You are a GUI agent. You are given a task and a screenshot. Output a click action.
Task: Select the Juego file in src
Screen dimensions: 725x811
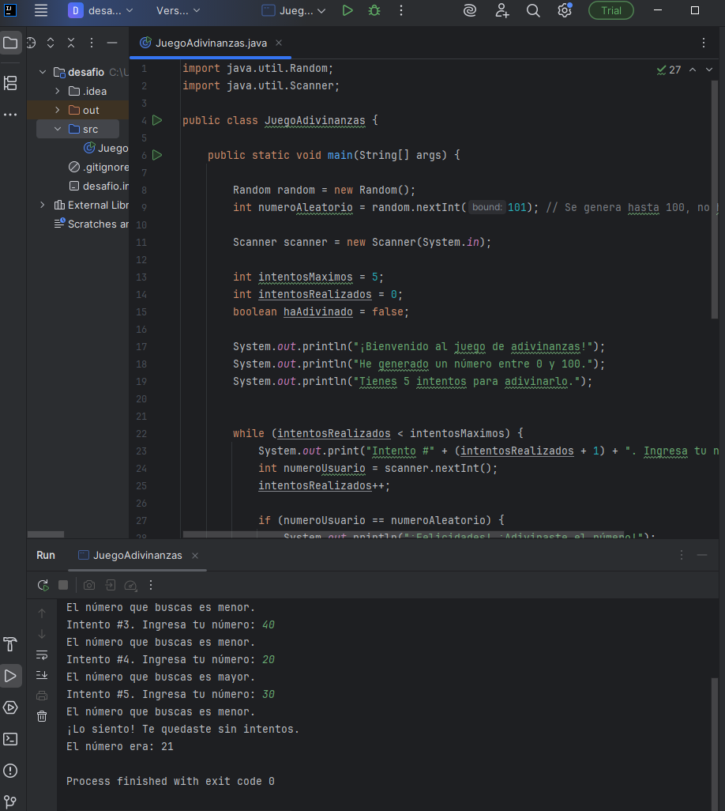pyautogui.click(x=106, y=149)
